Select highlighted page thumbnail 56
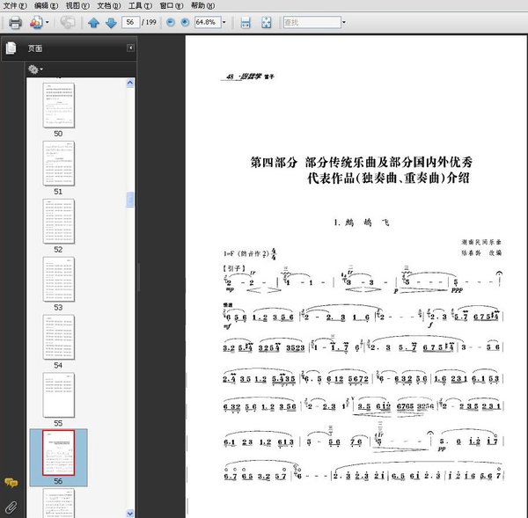 59,453
